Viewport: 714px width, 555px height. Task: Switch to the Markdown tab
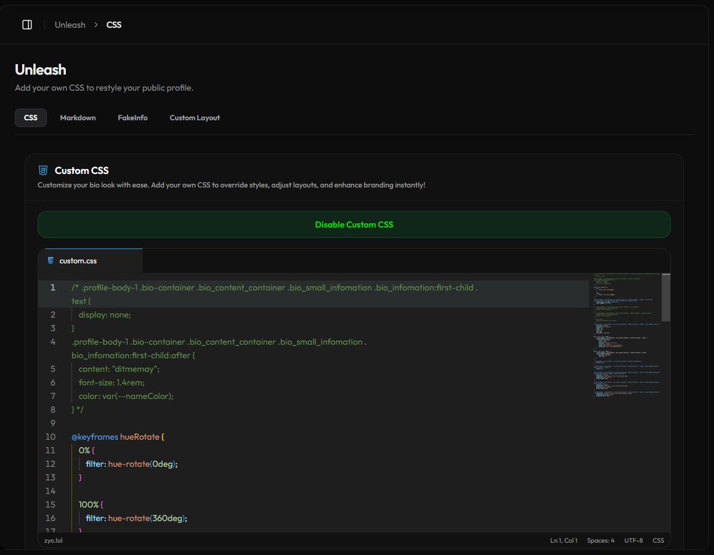tap(78, 118)
